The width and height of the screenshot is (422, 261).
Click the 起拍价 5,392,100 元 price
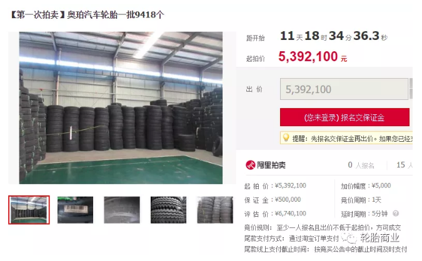pyautogui.click(x=313, y=57)
